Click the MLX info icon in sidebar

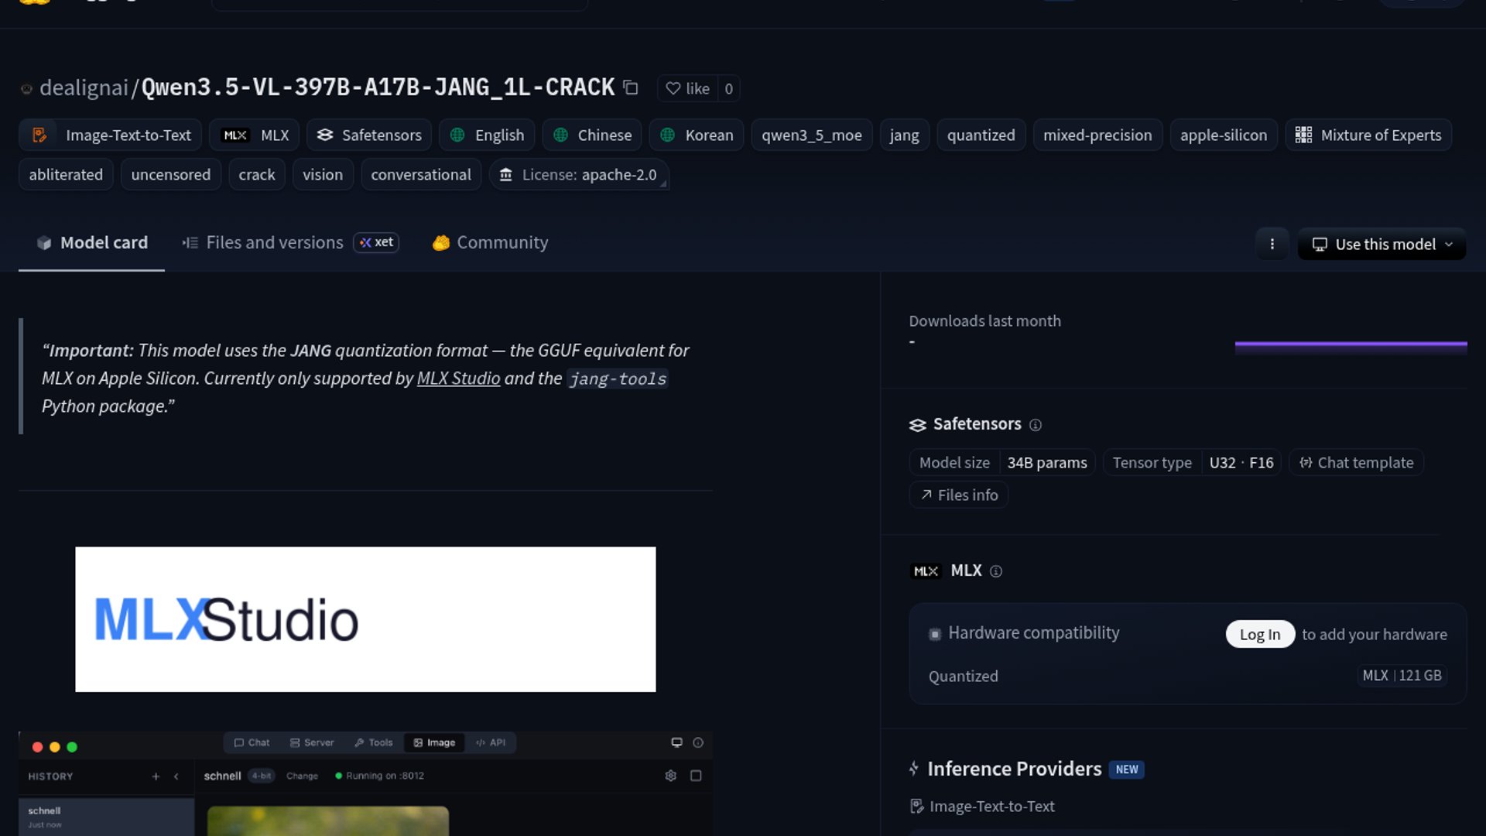coord(996,571)
